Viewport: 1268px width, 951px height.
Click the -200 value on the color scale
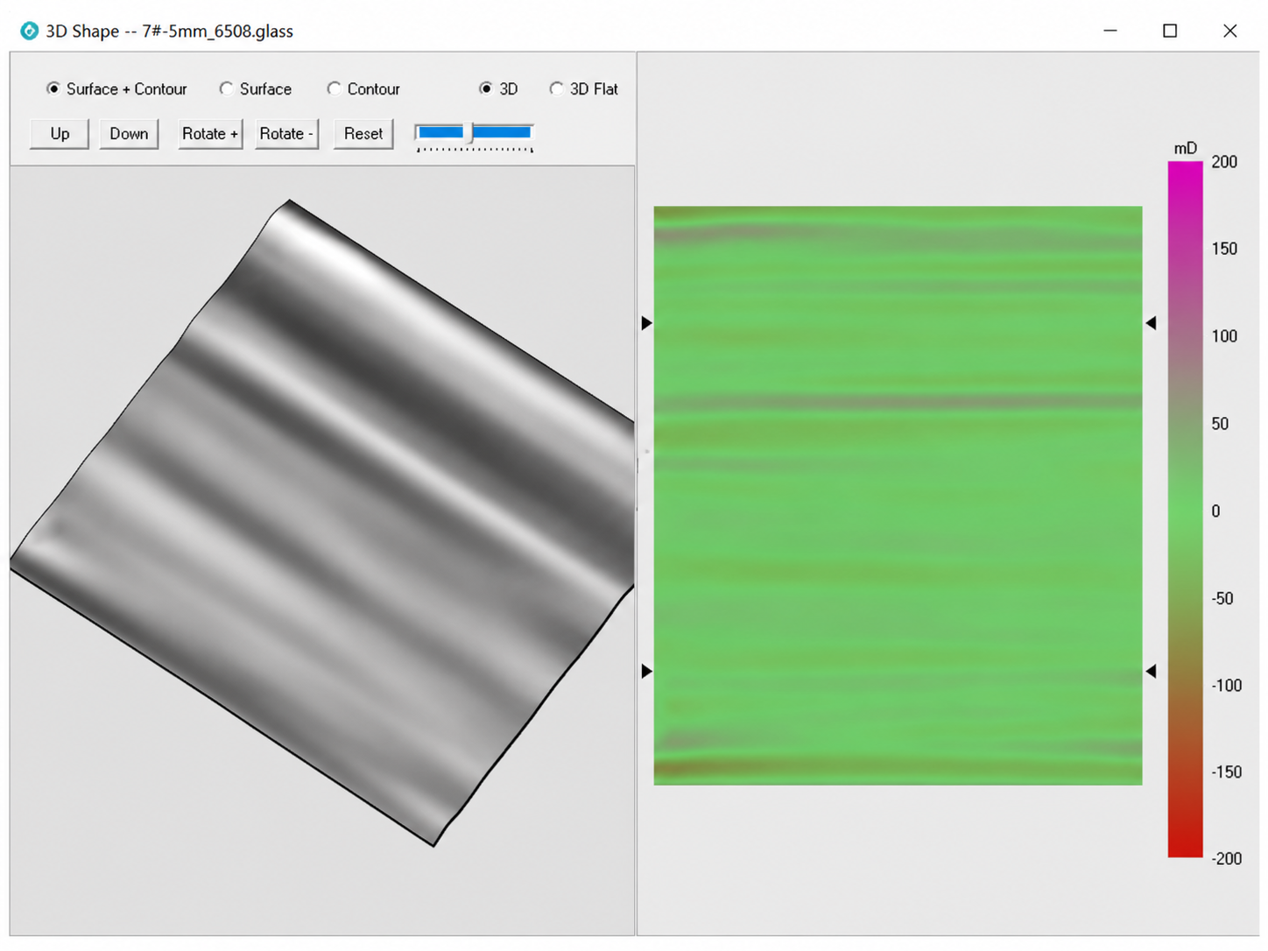coord(1226,858)
